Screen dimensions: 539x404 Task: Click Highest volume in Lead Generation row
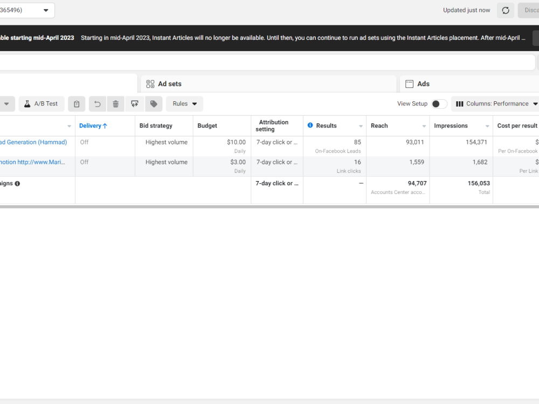167,142
